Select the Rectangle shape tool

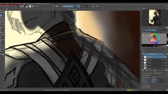1,17
